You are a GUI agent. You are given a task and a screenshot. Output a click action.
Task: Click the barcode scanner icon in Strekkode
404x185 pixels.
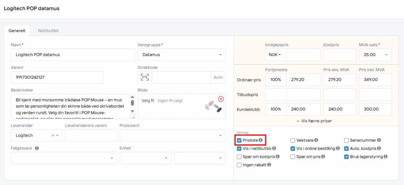(145, 77)
